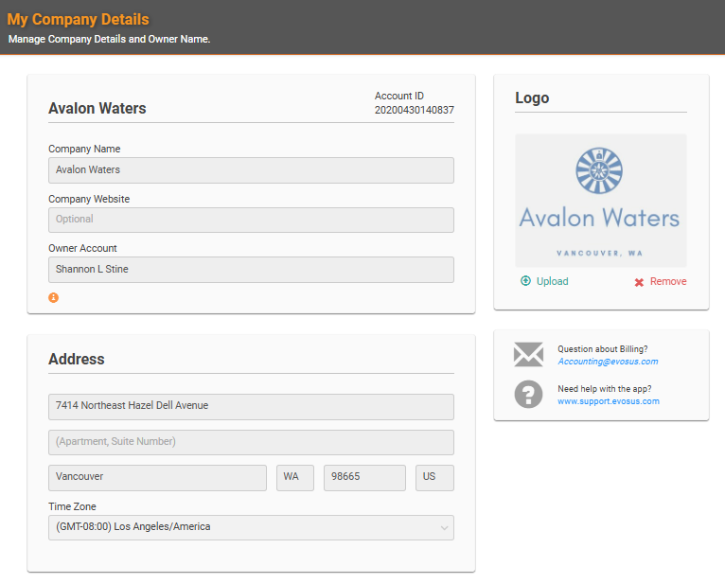Click the street address field

pyautogui.click(x=251, y=406)
